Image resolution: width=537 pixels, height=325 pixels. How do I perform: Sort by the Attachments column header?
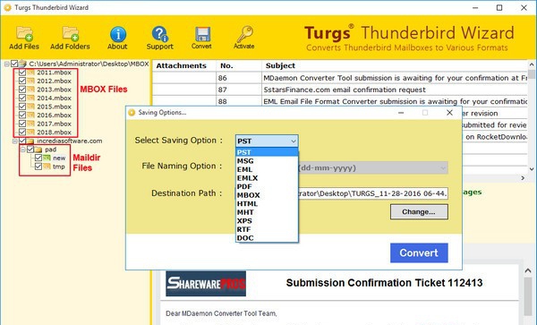click(183, 65)
